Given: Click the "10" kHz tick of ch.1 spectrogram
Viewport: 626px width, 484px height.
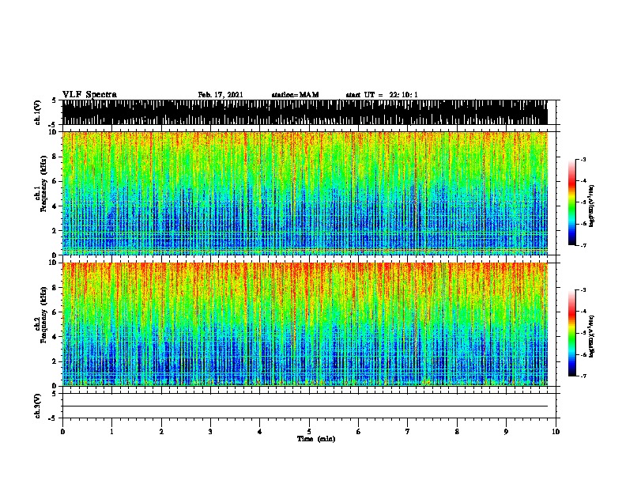Looking at the screenshot, I should tap(54, 132).
